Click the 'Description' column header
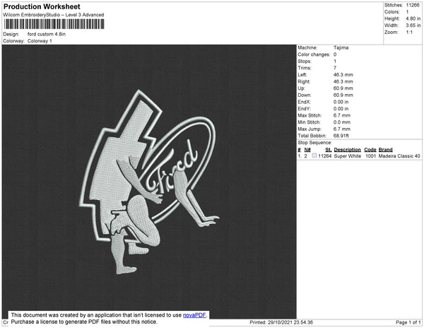 click(x=347, y=150)
